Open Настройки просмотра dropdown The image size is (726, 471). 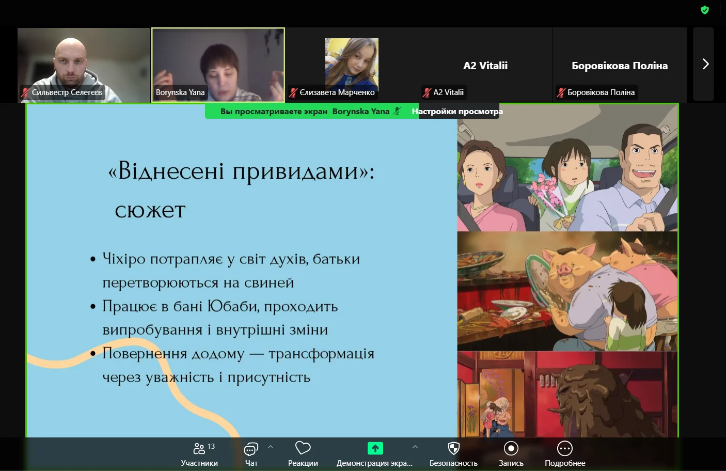(x=457, y=112)
